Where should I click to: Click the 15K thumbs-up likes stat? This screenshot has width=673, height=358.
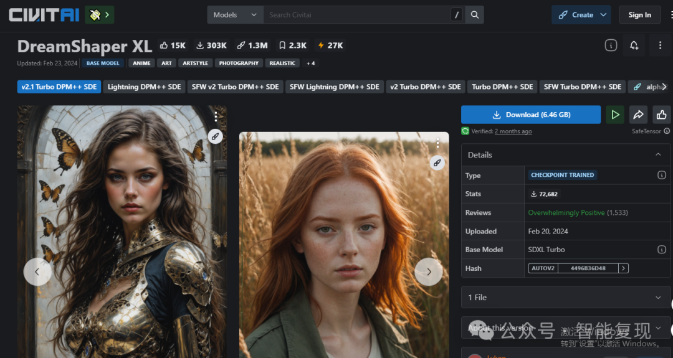tap(172, 45)
